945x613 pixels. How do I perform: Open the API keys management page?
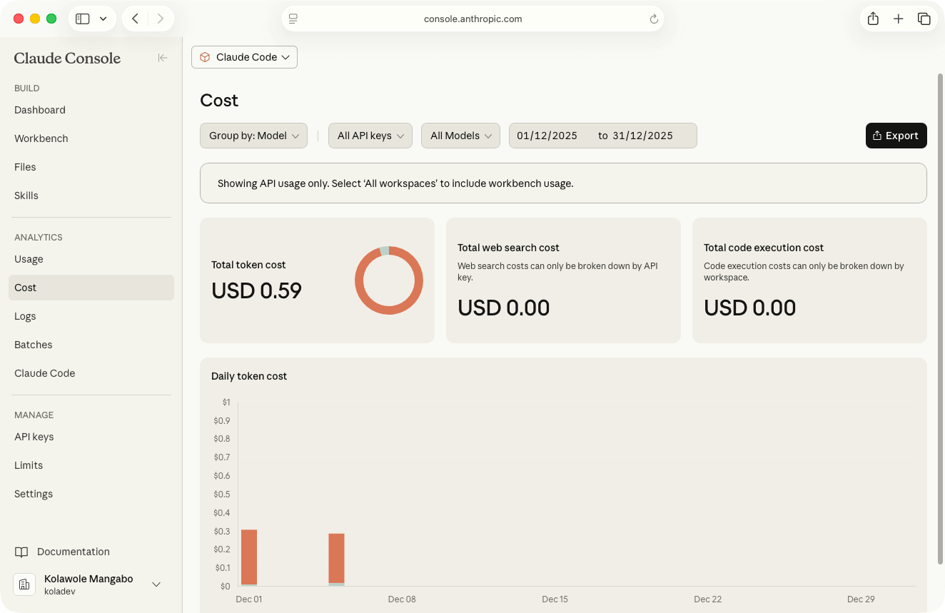point(34,437)
